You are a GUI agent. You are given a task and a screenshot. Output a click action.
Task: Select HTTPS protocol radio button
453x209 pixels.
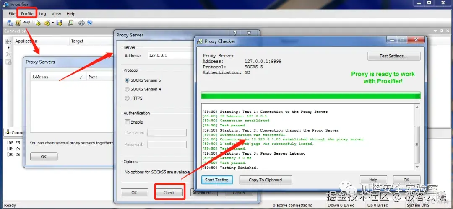click(127, 98)
